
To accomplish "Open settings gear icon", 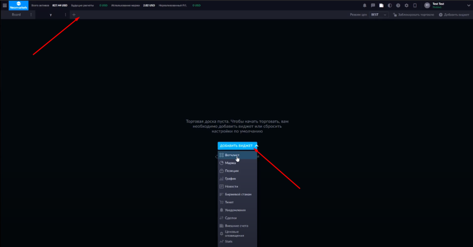I will (x=406, y=6).
